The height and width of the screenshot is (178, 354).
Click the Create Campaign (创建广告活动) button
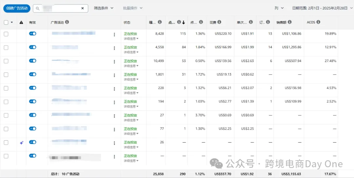click(x=17, y=8)
